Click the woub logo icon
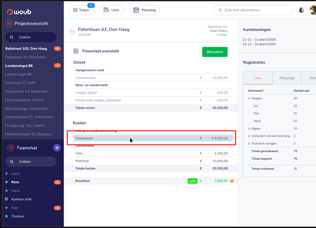The width and height of the screenshot is (316, 228). (x=10, y=12)
